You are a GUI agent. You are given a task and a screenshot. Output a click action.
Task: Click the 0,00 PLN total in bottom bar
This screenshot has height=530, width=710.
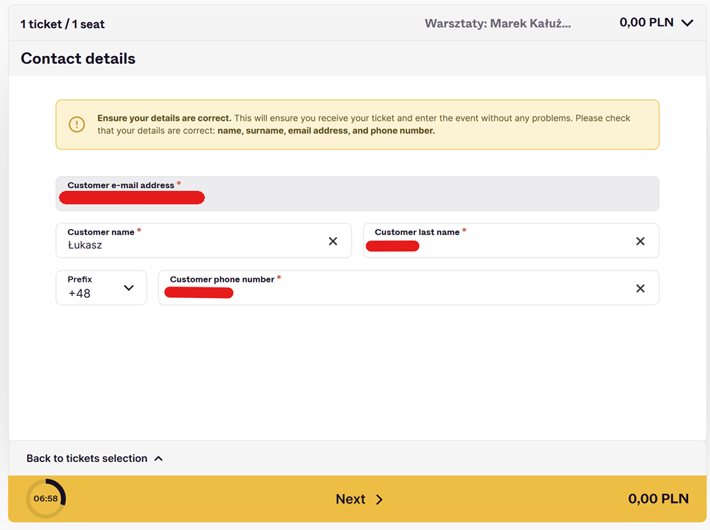pos(658,499)
